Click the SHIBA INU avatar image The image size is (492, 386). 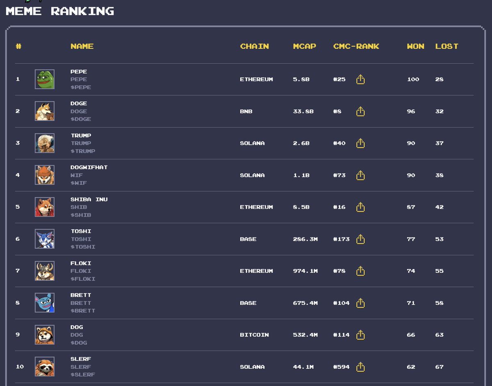tap(45, 207)
